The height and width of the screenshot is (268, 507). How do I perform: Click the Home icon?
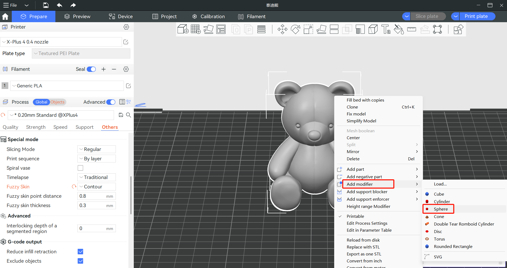coord(5,17)
